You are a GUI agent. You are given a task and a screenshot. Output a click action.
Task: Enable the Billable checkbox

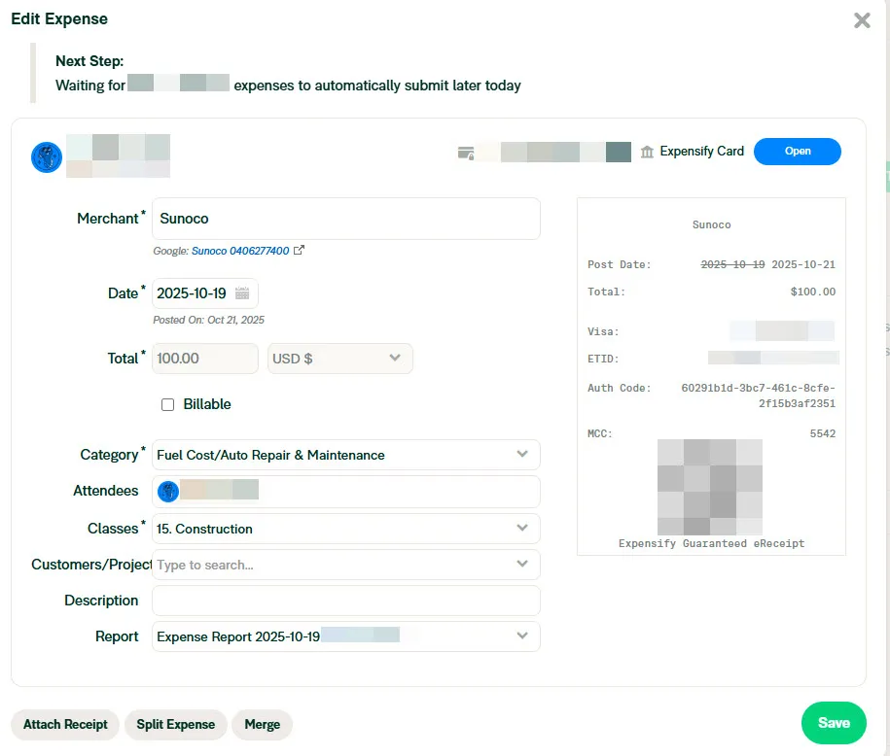pyautogui.click(x=167, y=404)
